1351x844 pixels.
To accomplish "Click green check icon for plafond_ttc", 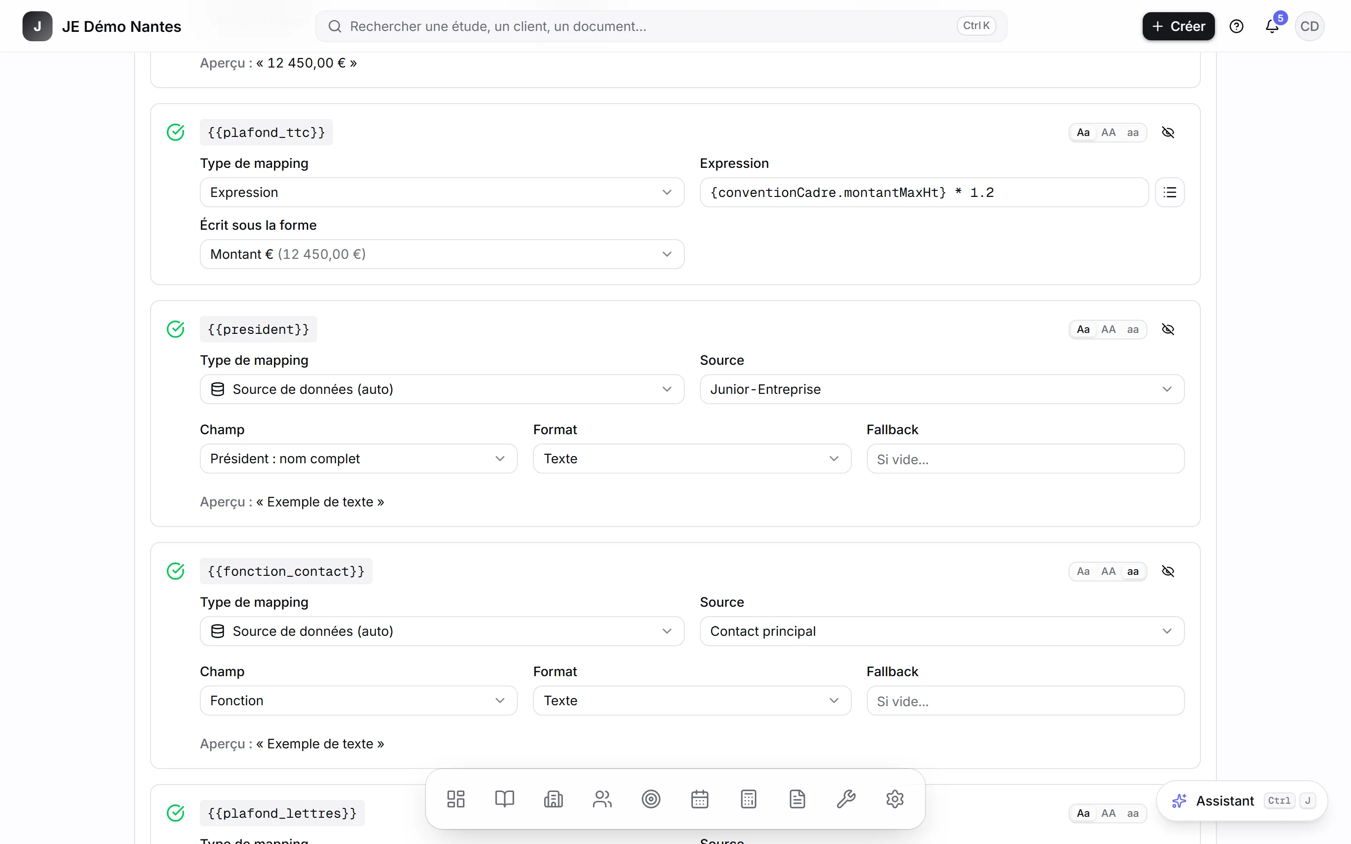I will pos(176,132).
